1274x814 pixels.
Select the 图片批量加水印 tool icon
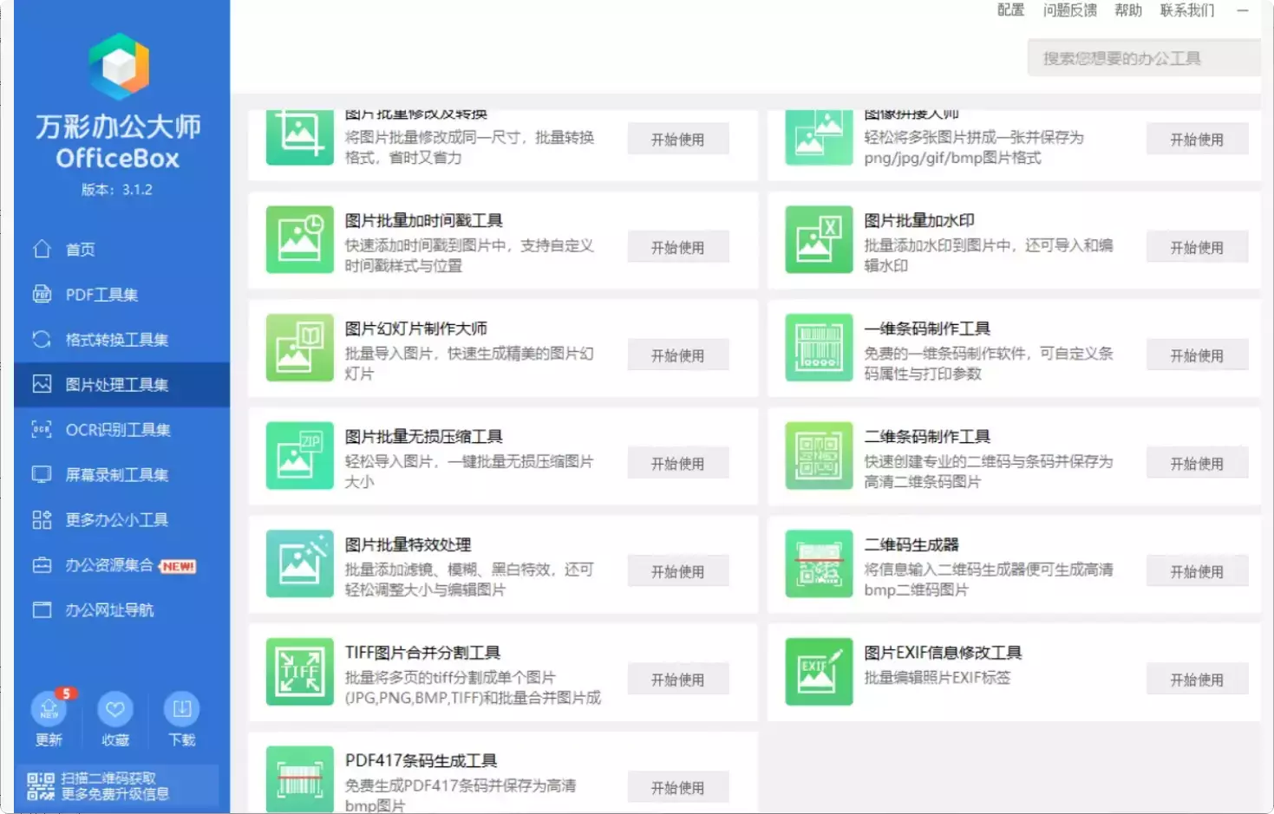(x=818, y=240)
